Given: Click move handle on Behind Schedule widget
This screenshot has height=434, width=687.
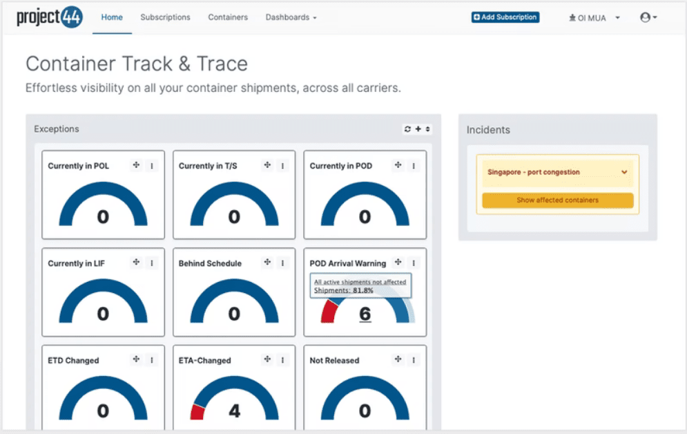Looking at the screenshot, I should 267,263.
